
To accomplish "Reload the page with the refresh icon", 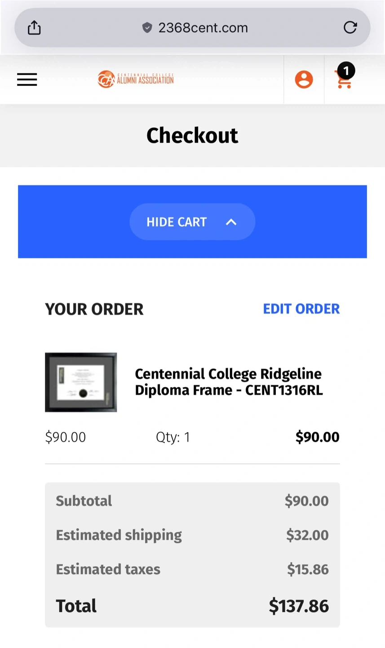I will [350, 28].
